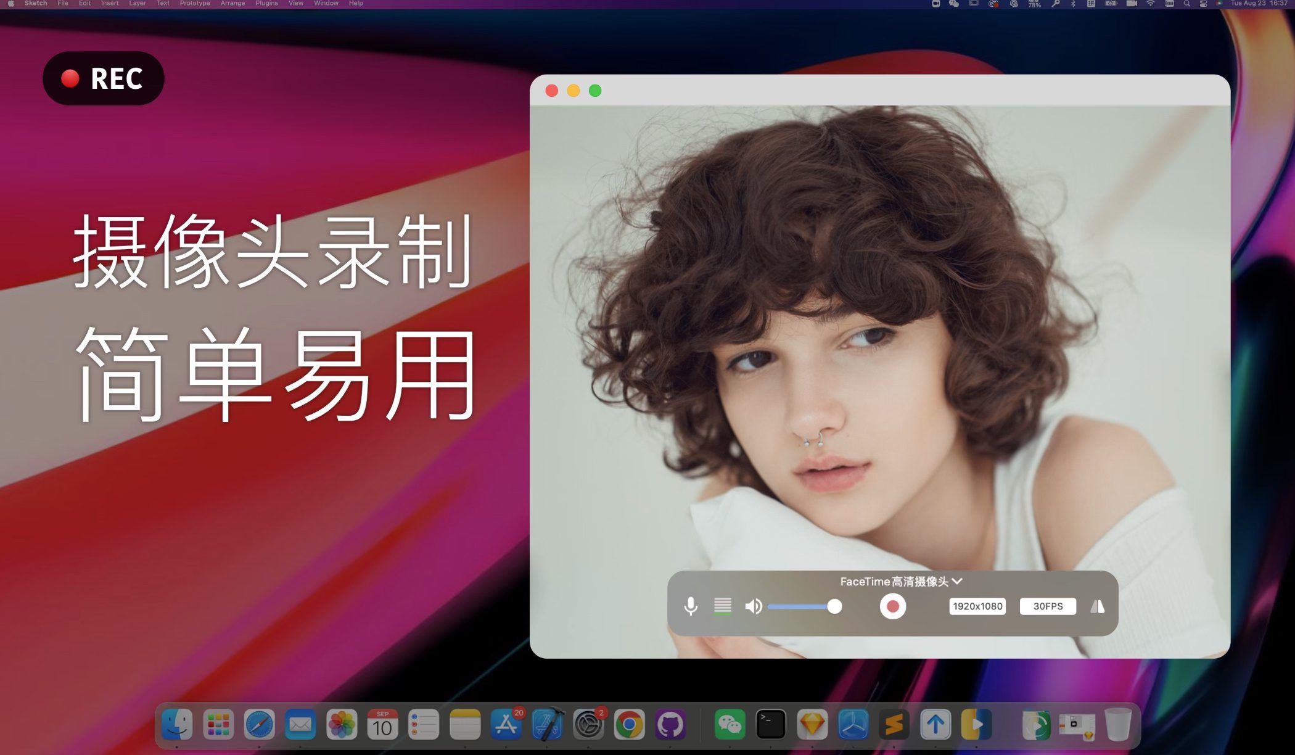The image size is (1295, 755).
Task: Open Sublime Text from the Dock
Action: pyautogui.click(x=894, y=724)
